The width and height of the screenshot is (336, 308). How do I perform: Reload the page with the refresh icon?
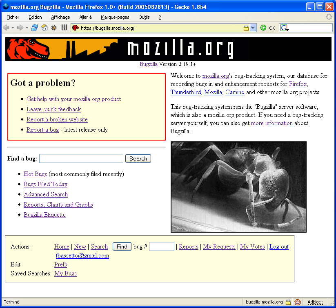tap(35, 28)
